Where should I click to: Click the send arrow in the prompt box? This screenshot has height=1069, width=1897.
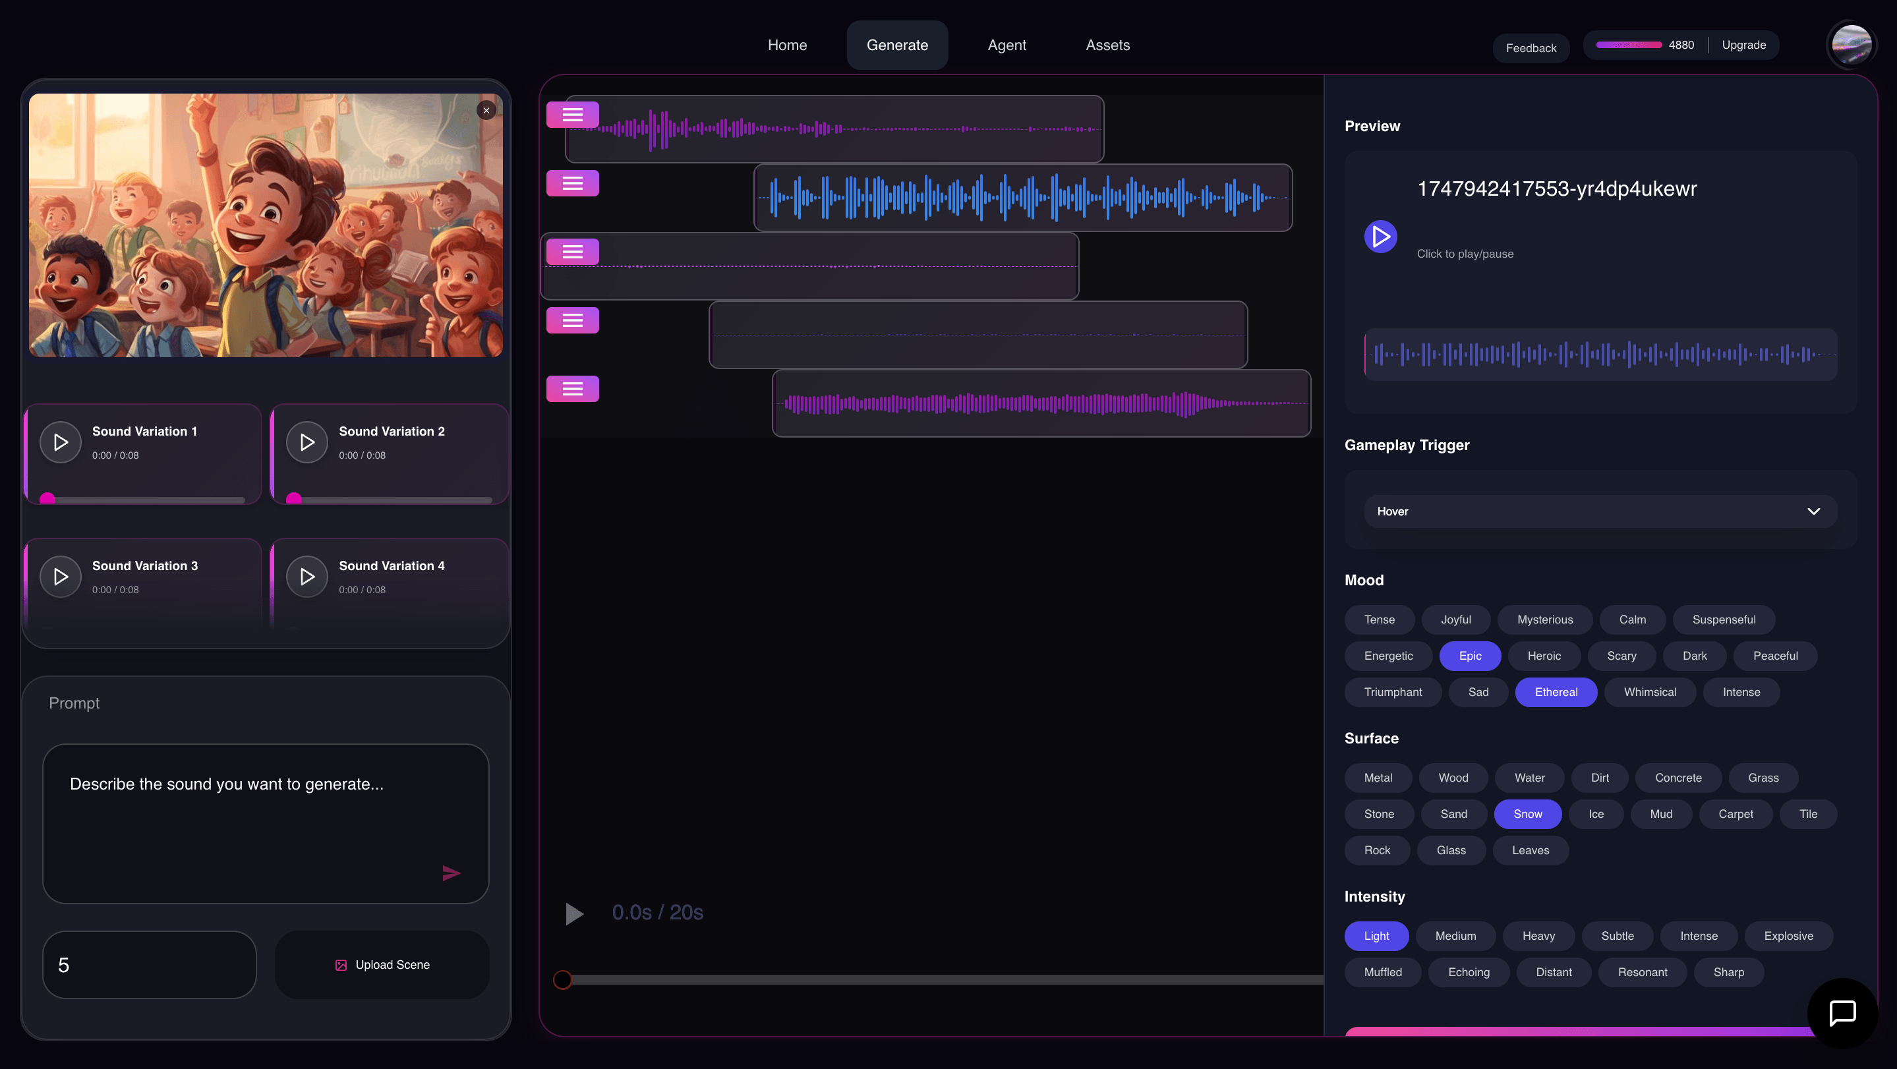pos(452,873)
